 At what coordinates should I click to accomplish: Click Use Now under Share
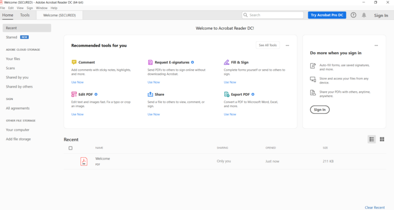pos(153,114)
